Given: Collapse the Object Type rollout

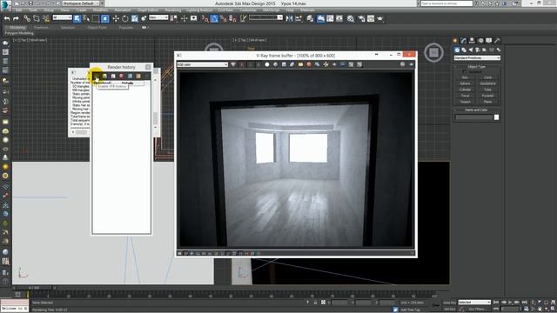Looking at the screenshot, I should click(x=476, y=67).
